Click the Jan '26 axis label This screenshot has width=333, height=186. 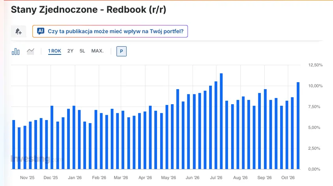(x=75, y=177)
